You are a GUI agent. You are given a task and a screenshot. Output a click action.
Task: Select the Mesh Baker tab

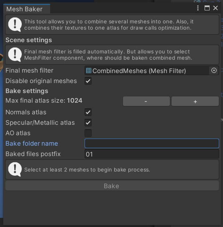coord(27,9)
